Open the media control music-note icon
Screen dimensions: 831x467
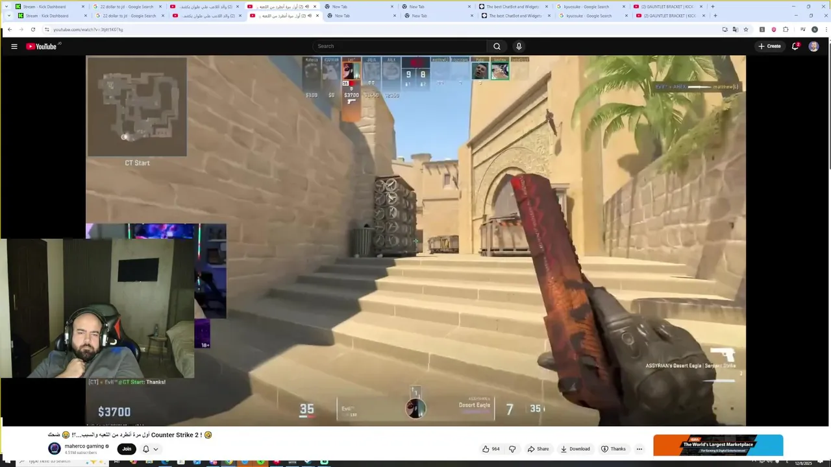pos(803,29)
